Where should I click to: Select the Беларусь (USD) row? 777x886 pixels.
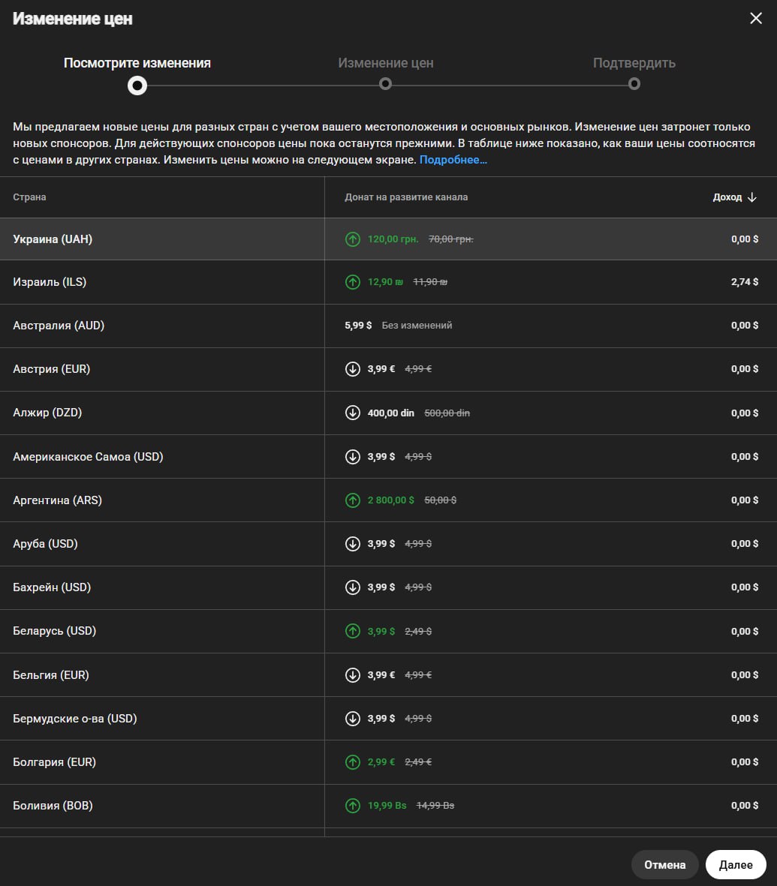click(x=389, y=631)
